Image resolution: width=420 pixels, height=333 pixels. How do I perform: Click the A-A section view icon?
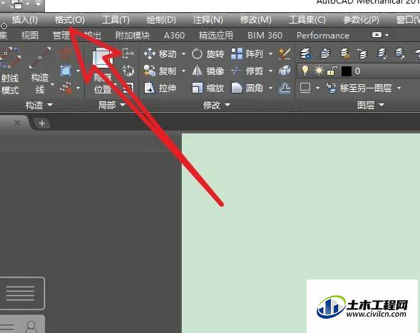pyautogui.click(x=128, y=53)
